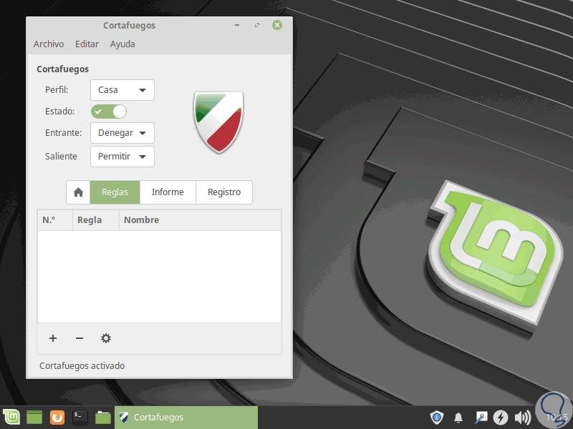Image resolution: width=573 pixels, height=429 pixels.
Task: Show desktop via green panel icon
Action: point(34,418)
